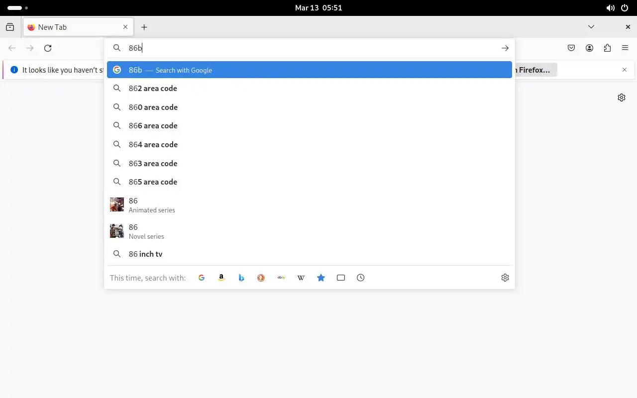Open the clock and calendar at top
The width and height of the screenshot is (637, 398).
[318, 8]
